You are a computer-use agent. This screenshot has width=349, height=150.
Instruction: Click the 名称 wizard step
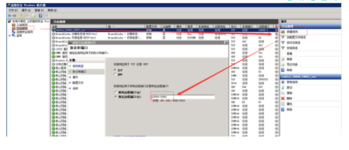coord(76,88)
